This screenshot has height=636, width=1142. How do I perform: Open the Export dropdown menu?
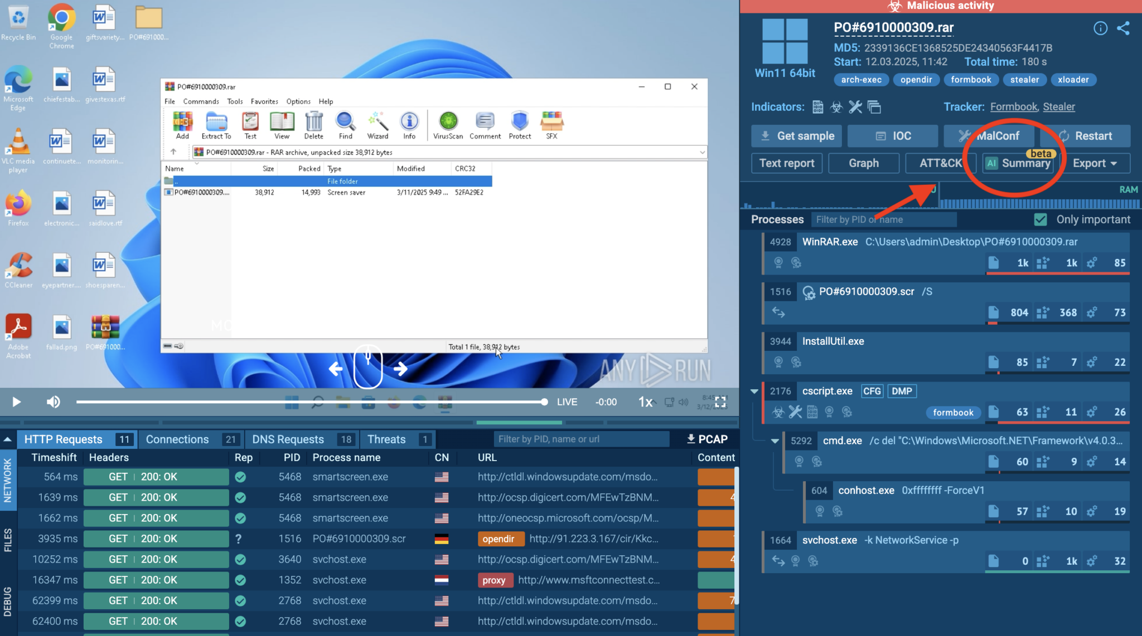click(x=1095, y=163)
